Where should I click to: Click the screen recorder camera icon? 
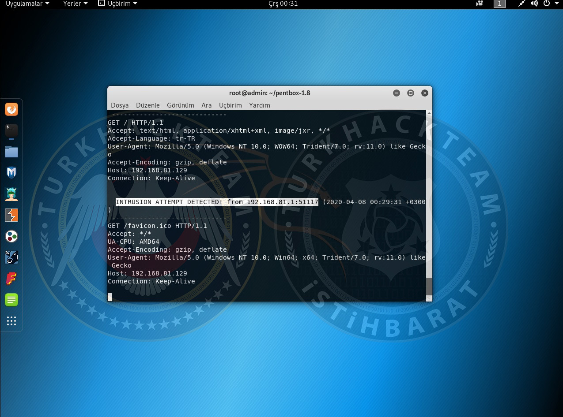point(480,4)
